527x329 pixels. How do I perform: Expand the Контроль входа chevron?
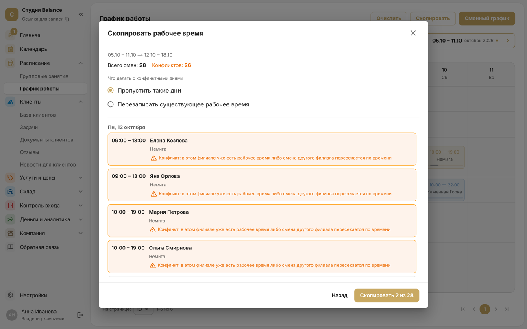(81, 206)
